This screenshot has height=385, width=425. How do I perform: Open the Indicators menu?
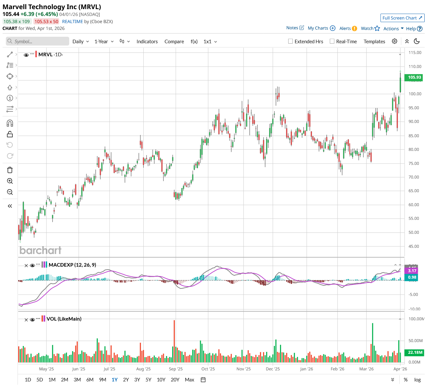pyautogui.click(x=147, y=41)
